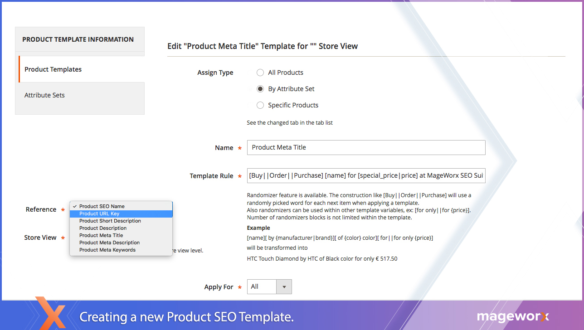Select Product Meta Description option
Image resolution: width=584 pixels, height=330 pixels.
(x=109, y=243)
